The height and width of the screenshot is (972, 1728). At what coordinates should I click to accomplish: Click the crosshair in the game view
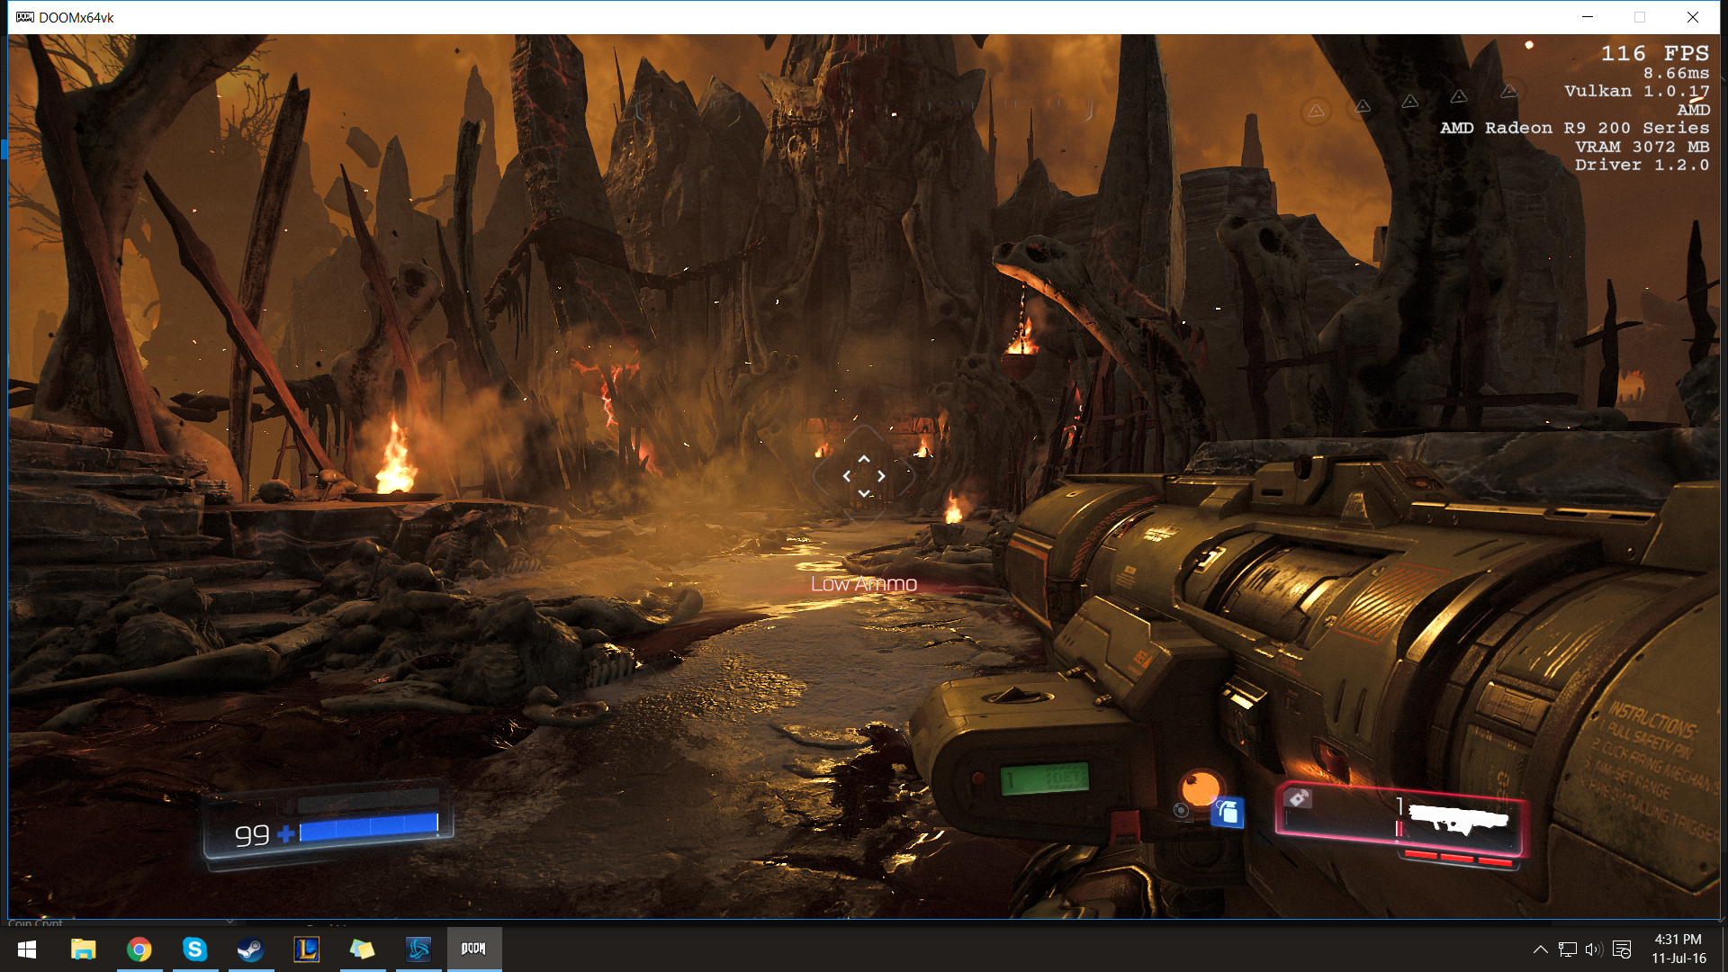coord(864,476)
